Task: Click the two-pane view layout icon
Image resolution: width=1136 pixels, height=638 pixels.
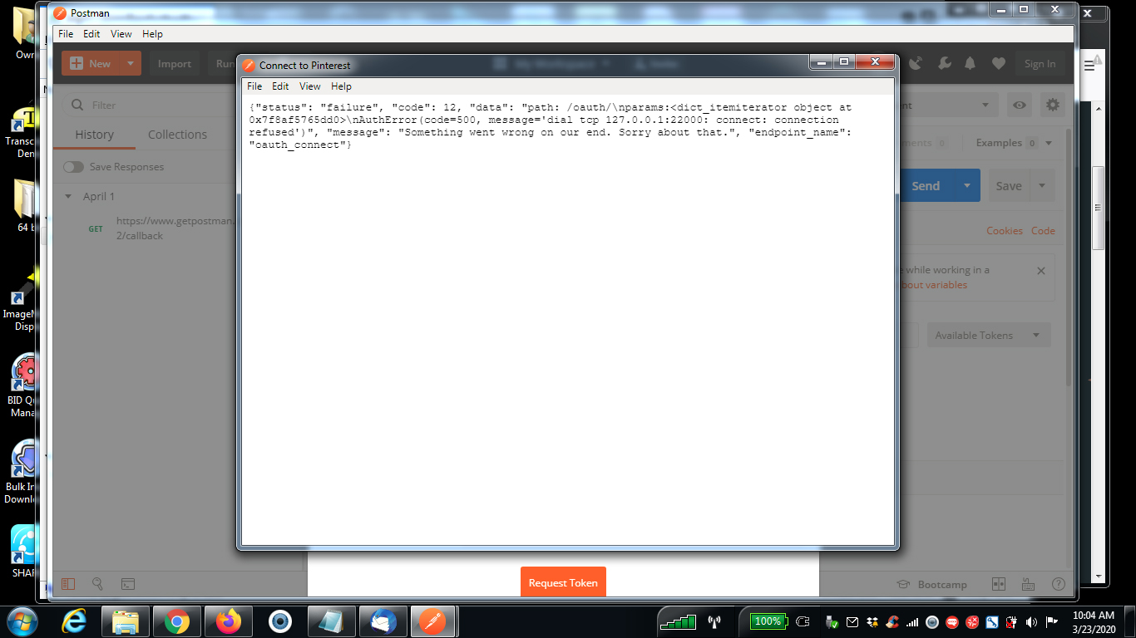Action: coord(999,584)
